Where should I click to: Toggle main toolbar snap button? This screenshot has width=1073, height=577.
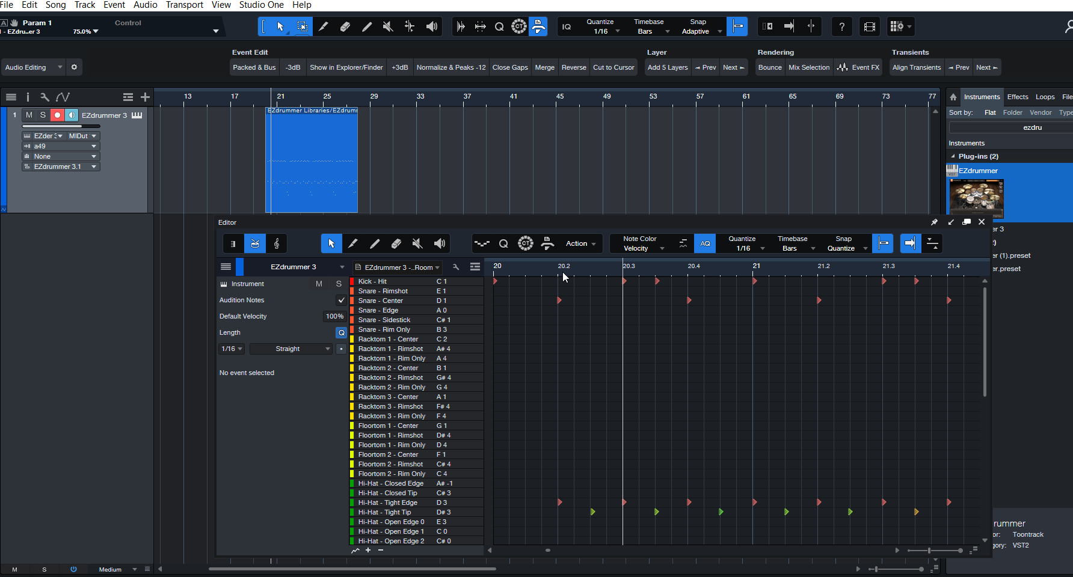(x=737, y=26)
